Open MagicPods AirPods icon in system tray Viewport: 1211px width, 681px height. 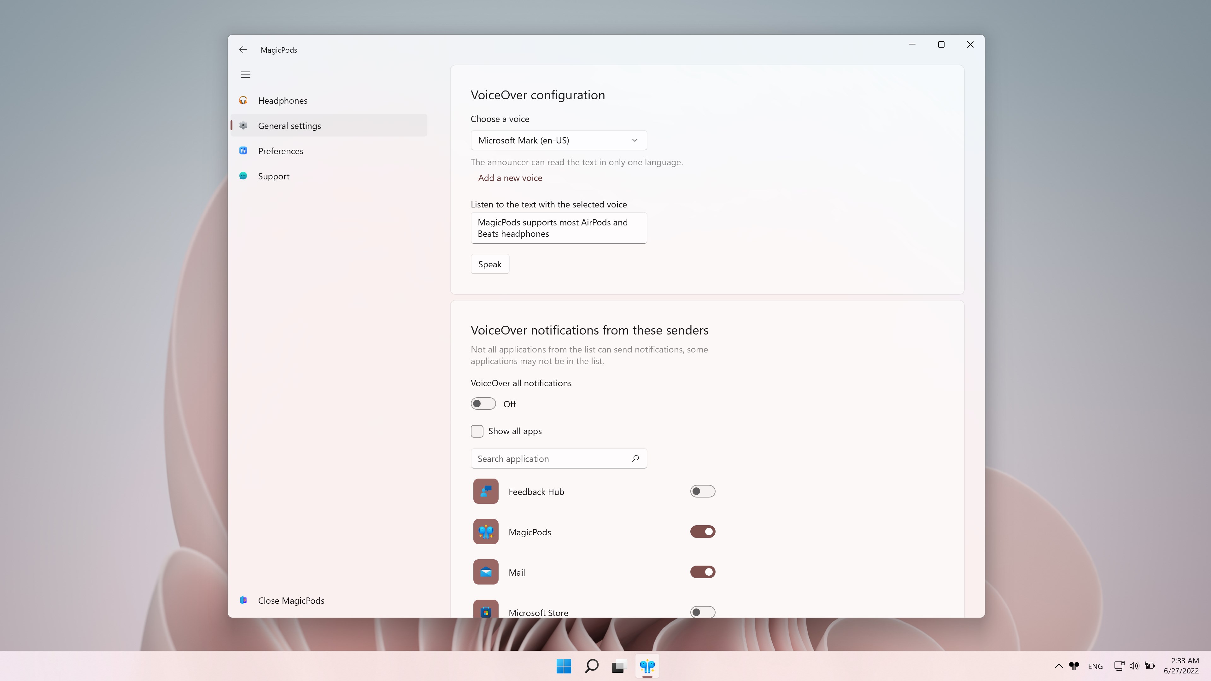tap(1074, 666)
